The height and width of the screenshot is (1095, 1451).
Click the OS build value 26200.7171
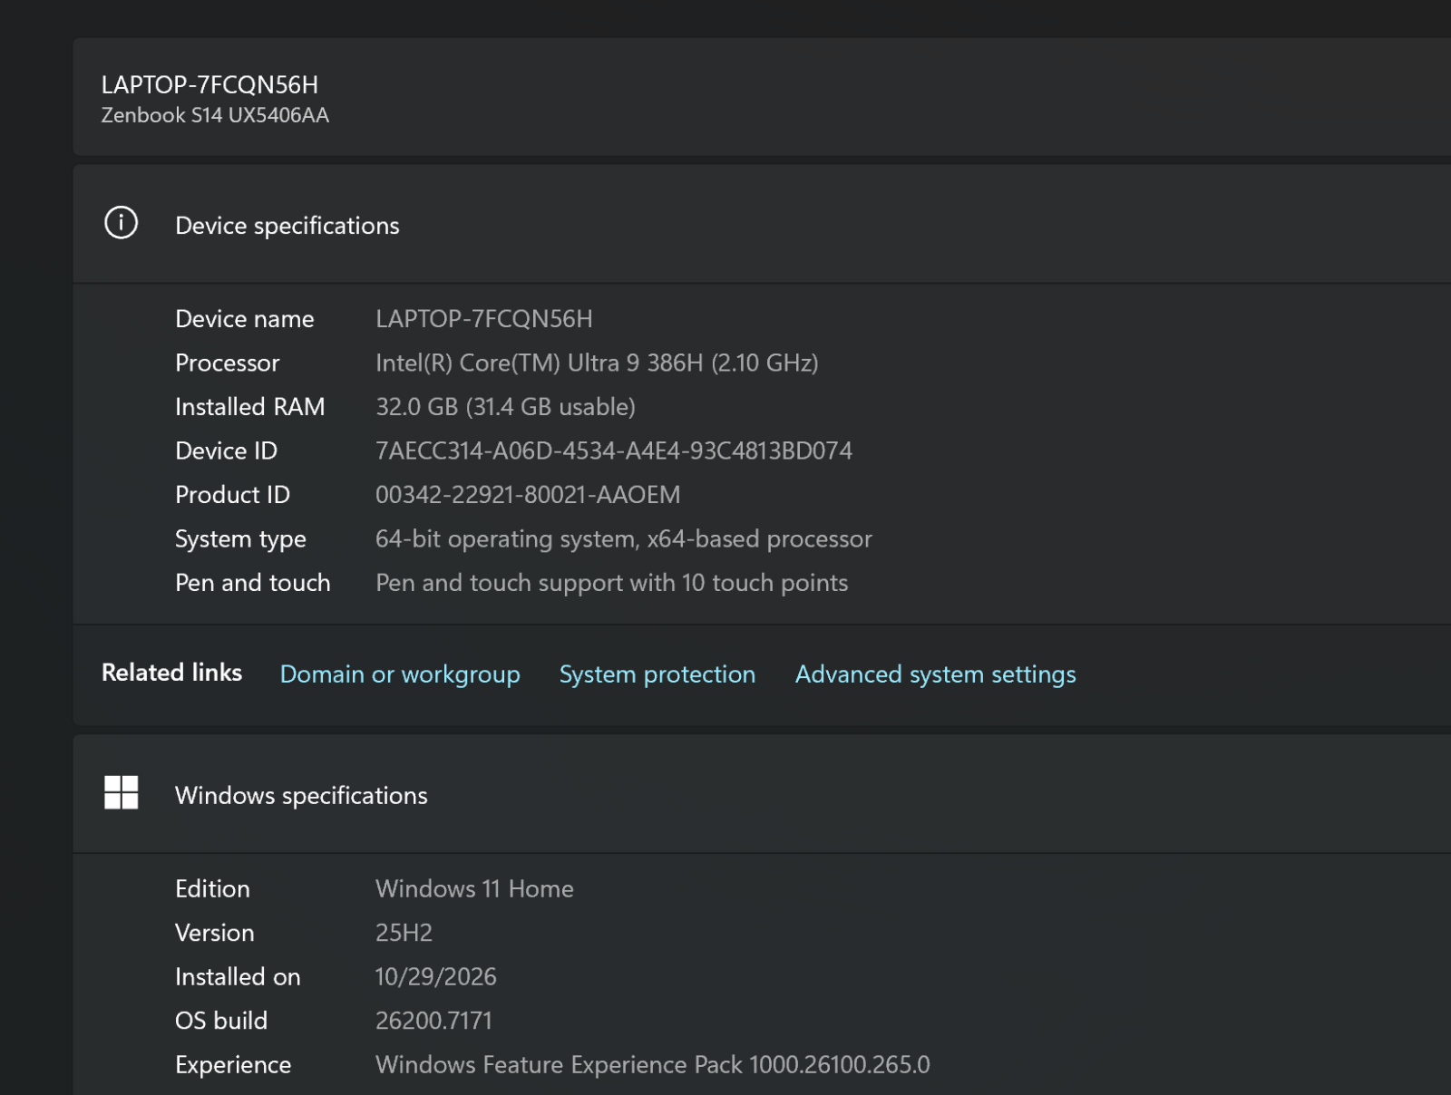click(433, 1021)
